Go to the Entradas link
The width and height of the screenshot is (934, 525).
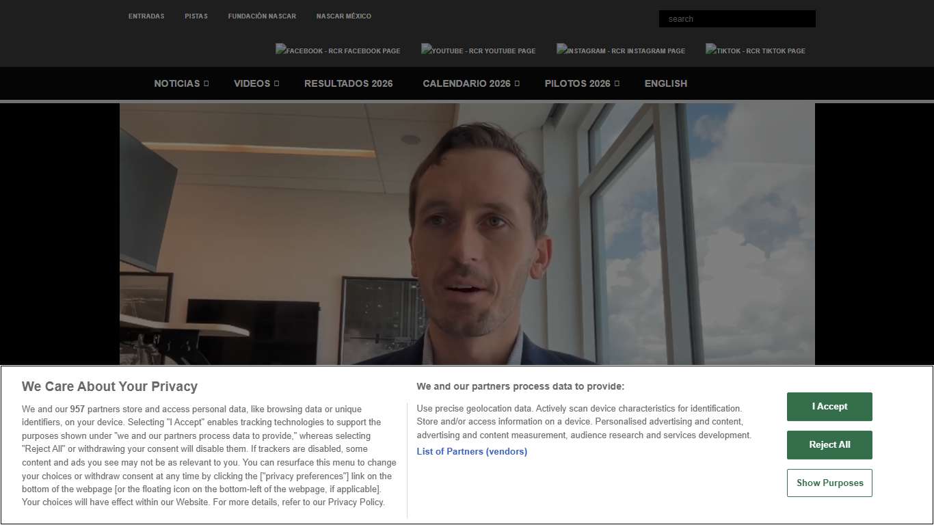pos(146,16)
